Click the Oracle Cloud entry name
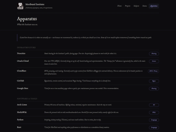This screenshot has height=132, width=176. [x=23, y=61]
